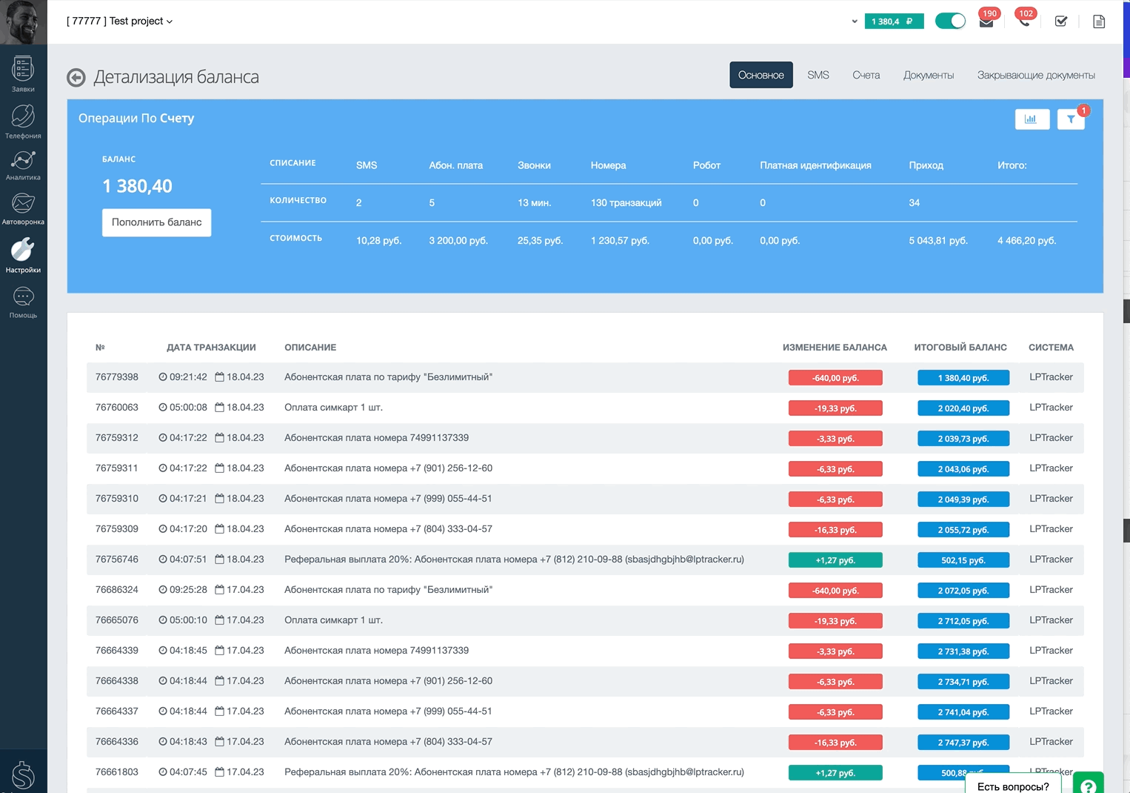1130x793 pixels.
Task: Switch to the Счета tab
Action: click(x=866, y=75)
